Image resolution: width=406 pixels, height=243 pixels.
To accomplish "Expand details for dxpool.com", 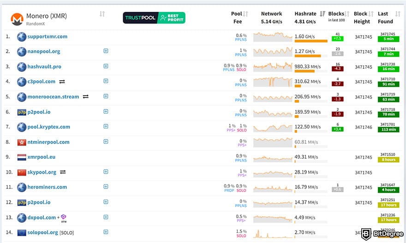I will [106, 217].
